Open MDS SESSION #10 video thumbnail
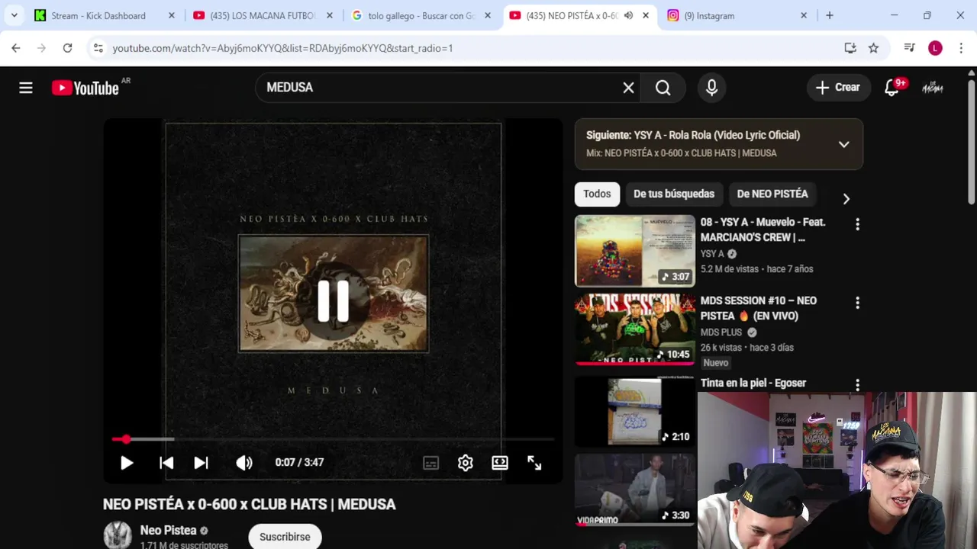 [x=635, y=329]
